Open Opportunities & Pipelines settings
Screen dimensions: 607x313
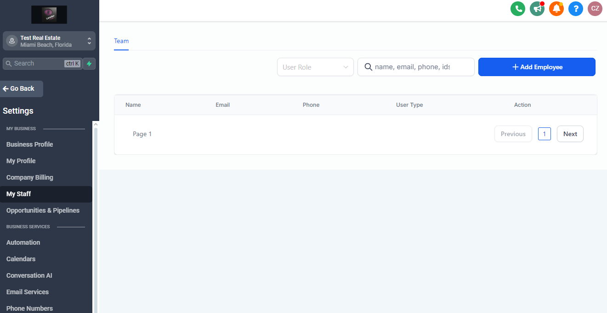pyautogui.click(x=43, y=210)
